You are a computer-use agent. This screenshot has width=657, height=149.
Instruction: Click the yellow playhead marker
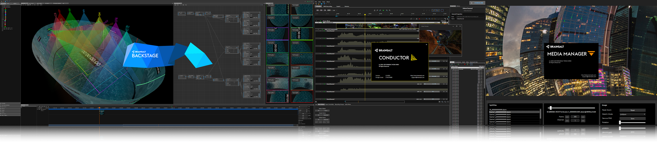coord(365,15)
